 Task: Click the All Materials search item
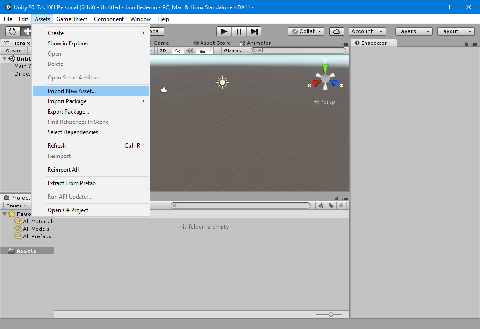pyautogui.click(x=34, y=221)
